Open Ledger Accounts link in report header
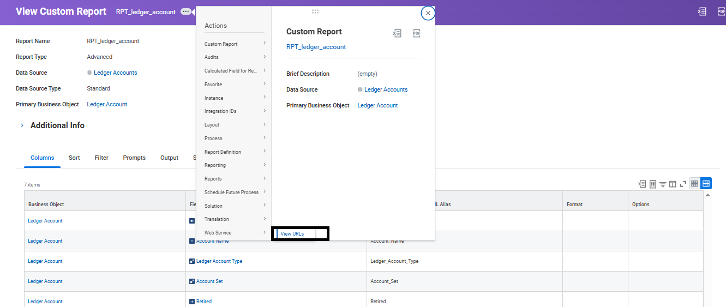The width and height of the screenshot is (726, 307). point(116,73)
